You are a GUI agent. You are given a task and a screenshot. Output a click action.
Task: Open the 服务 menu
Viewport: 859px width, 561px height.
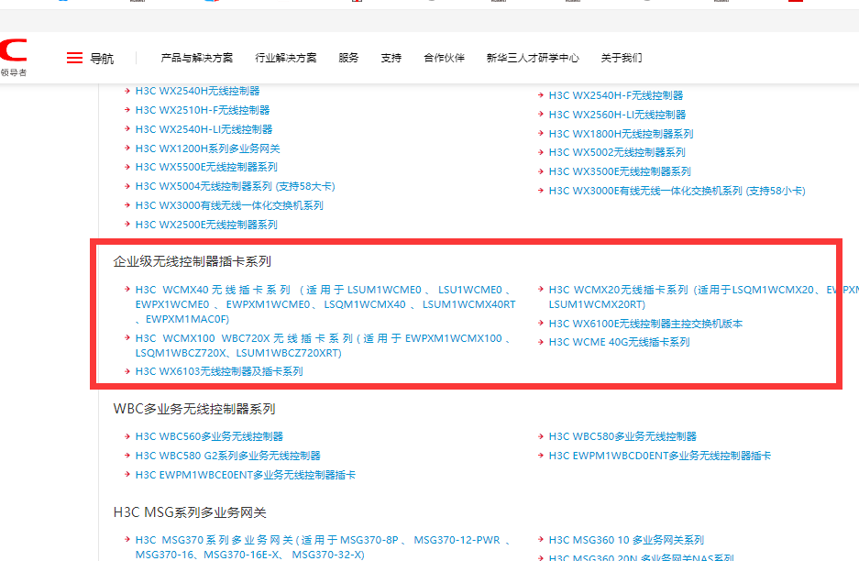(x=348, y=58)
